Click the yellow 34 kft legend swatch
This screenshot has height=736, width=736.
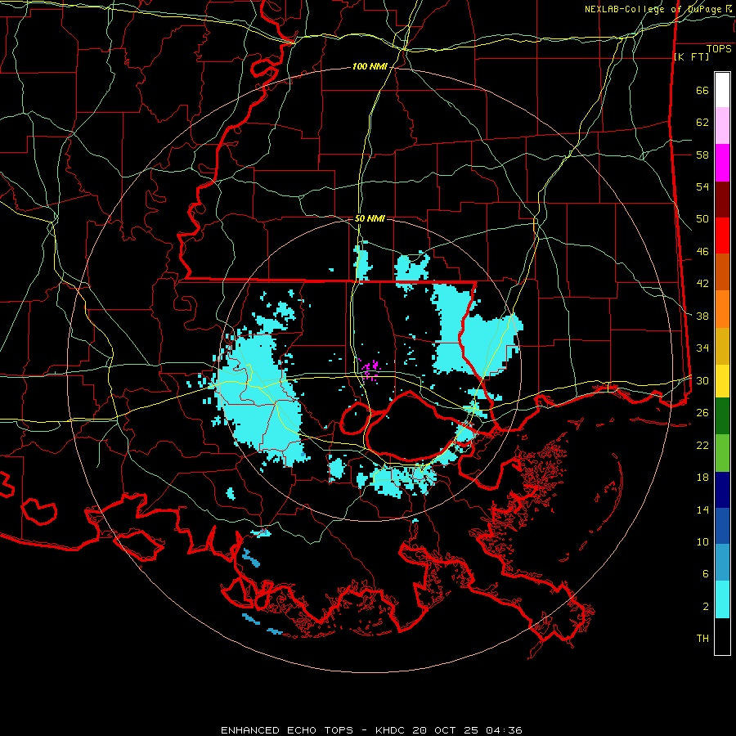722,380
